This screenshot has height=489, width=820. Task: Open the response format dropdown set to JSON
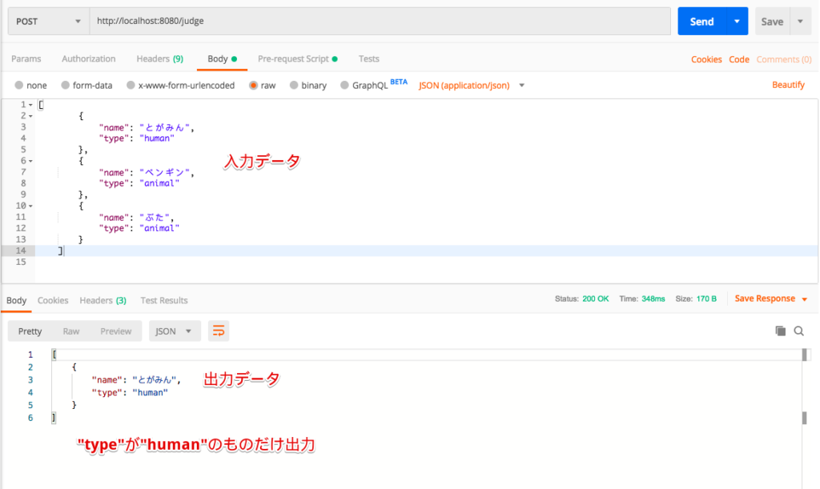174,331
